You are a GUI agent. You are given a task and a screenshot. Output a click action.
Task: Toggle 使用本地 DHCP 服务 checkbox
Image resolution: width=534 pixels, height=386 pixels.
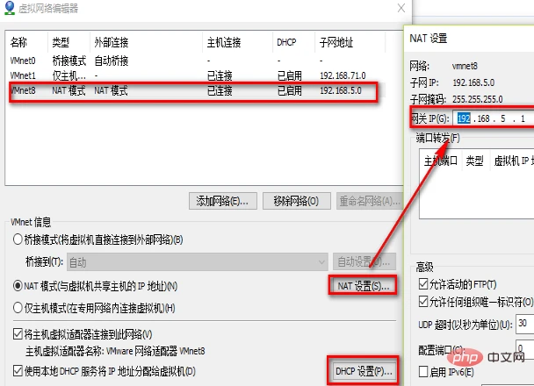(18, 370)
